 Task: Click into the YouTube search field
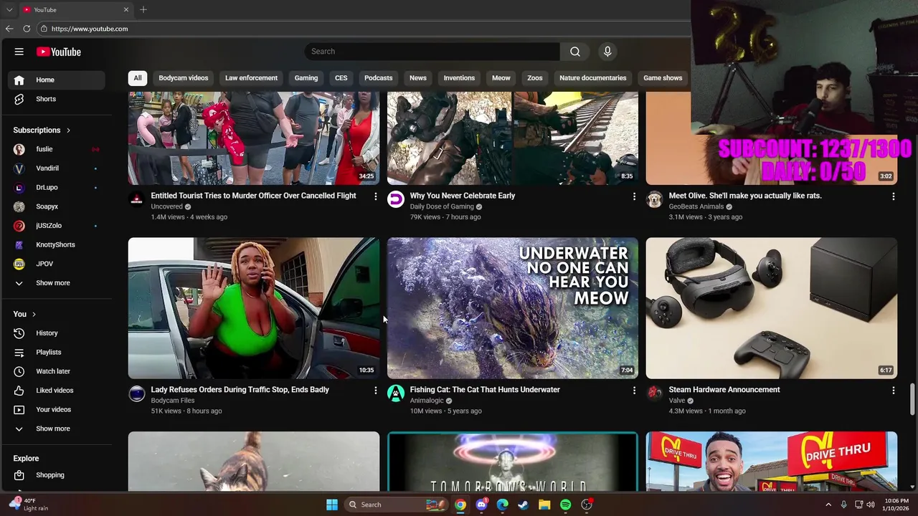pos(432,52)
